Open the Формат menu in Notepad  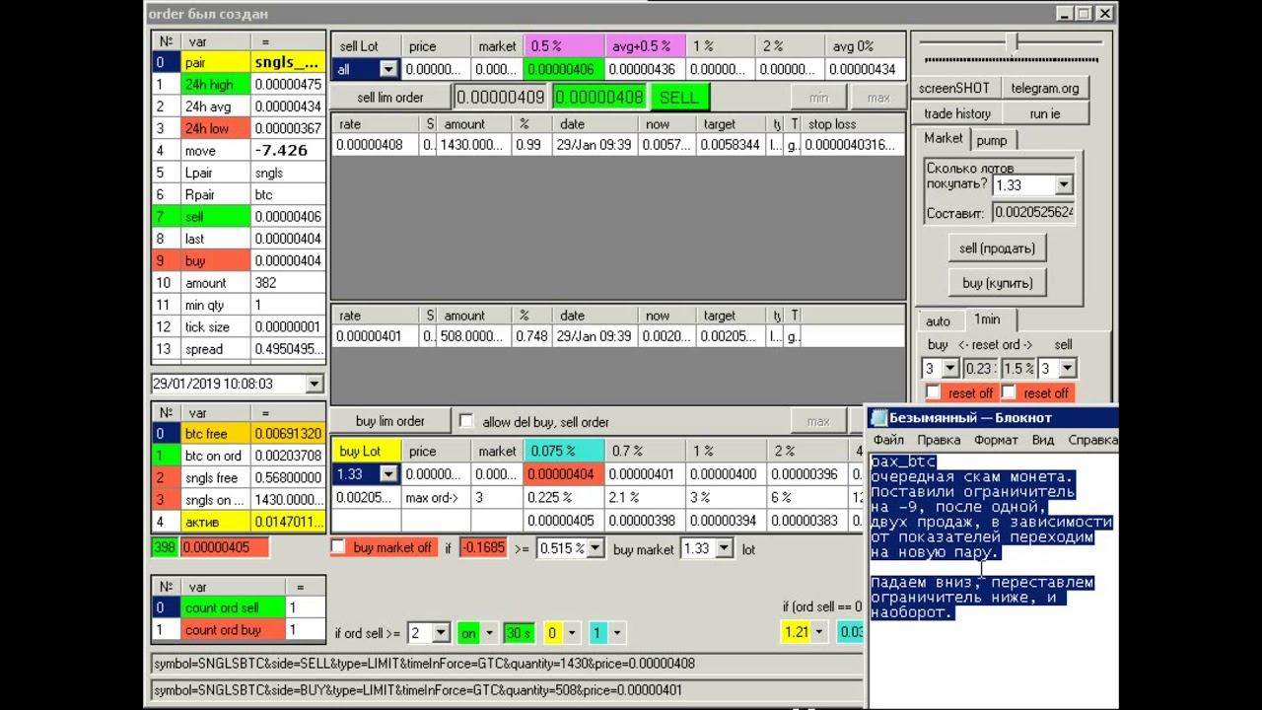pyautogui.click(x=996, y=440)
